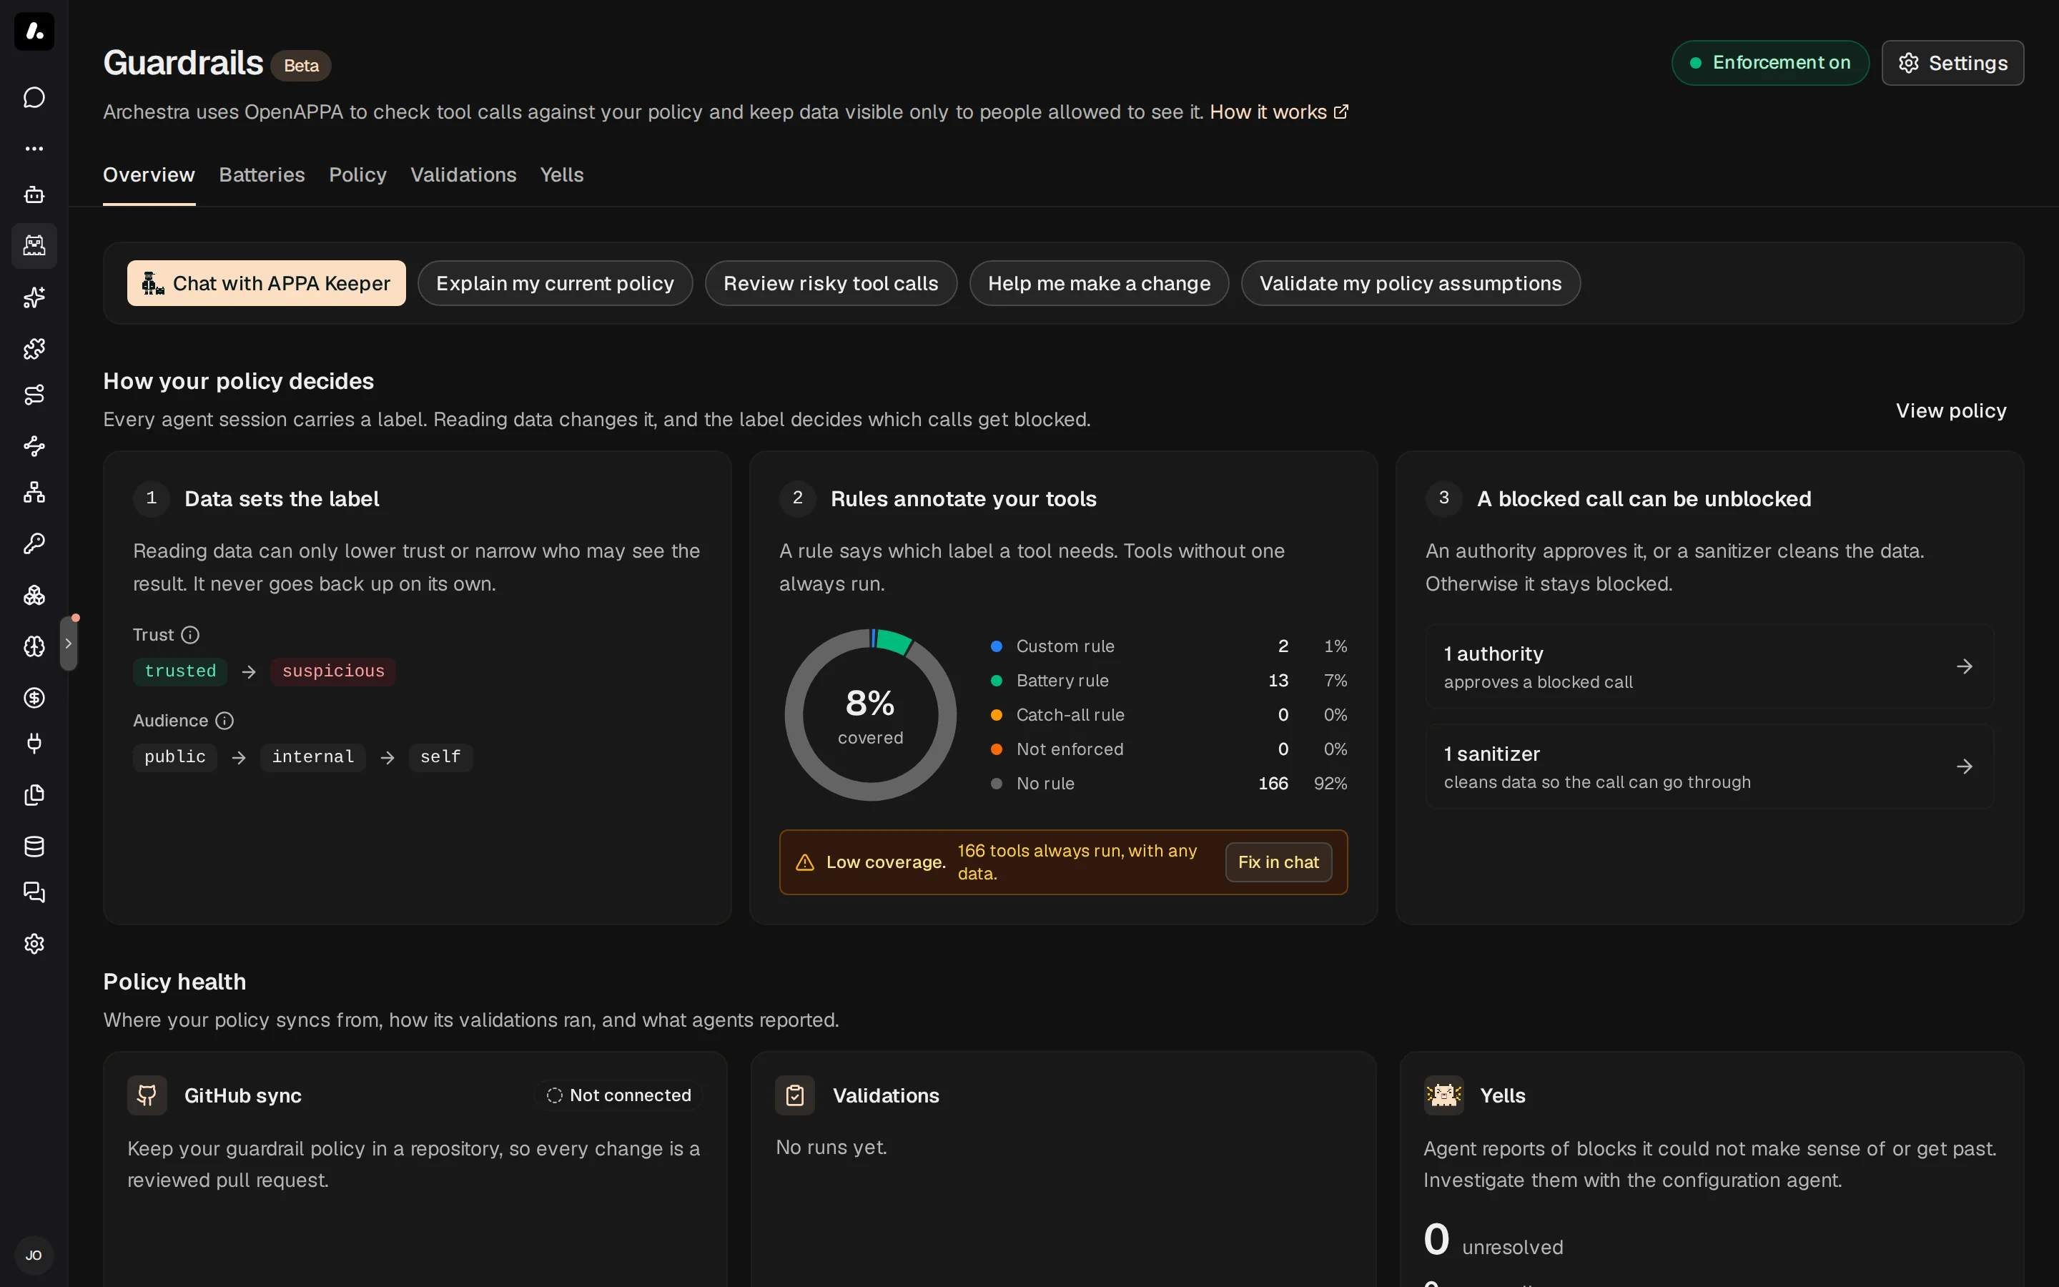This screenshot has height=1287, width=2059.
Task: Select Review risky tool calls chip
Action: click(831, 283)
